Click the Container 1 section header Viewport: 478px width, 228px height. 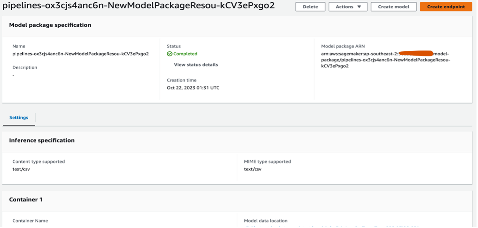click(x=26, y=199)
